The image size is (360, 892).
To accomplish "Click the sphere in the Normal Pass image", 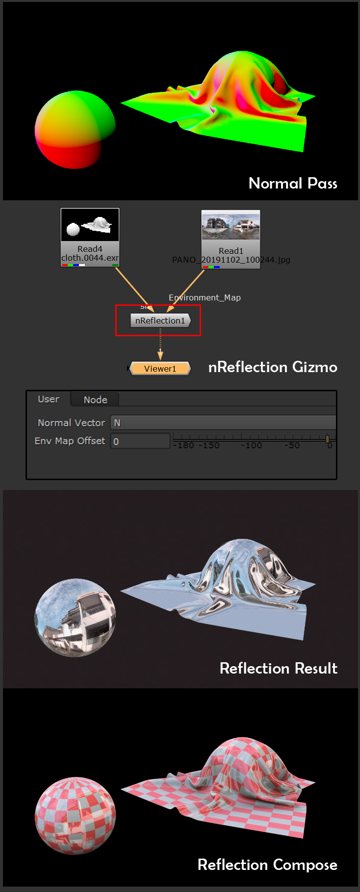I will [x=75, y=130].
